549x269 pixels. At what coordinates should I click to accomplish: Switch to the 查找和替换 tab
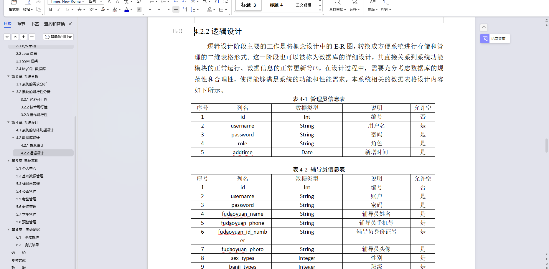pos(55,24)
